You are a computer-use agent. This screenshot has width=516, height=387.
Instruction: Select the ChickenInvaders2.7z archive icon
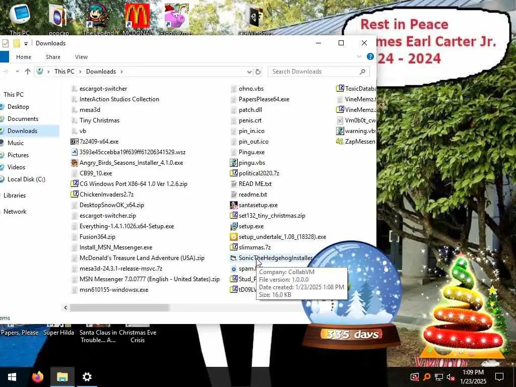coord(75,194)
